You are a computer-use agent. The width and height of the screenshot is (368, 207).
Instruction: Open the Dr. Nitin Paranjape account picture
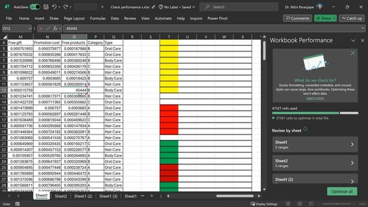tap(320, 7)
